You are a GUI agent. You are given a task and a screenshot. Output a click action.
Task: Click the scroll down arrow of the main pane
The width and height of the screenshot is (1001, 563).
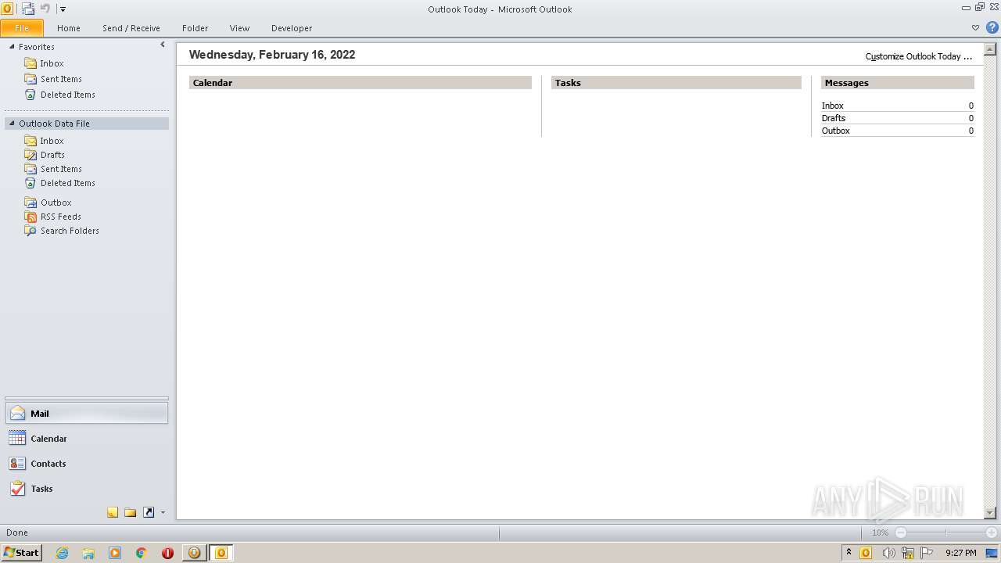(989, 513)
